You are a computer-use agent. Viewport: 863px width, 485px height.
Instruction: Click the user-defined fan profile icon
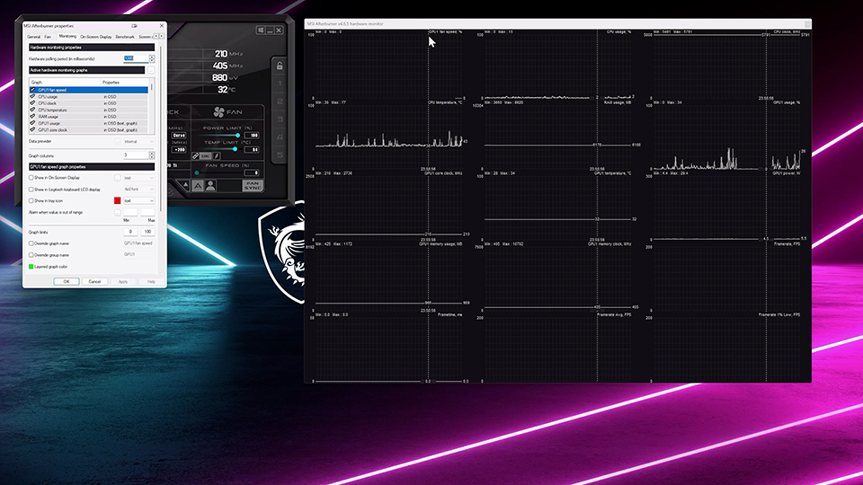210,185
